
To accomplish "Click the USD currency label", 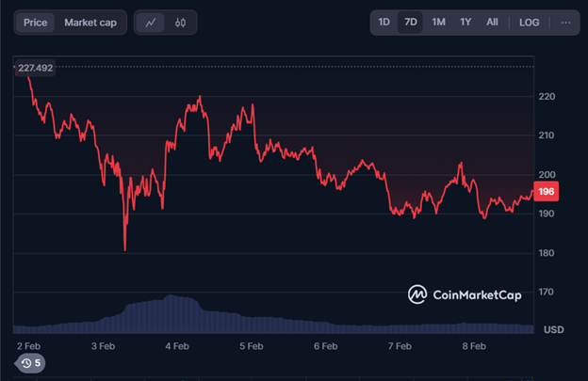I will [x=554, y=330].
